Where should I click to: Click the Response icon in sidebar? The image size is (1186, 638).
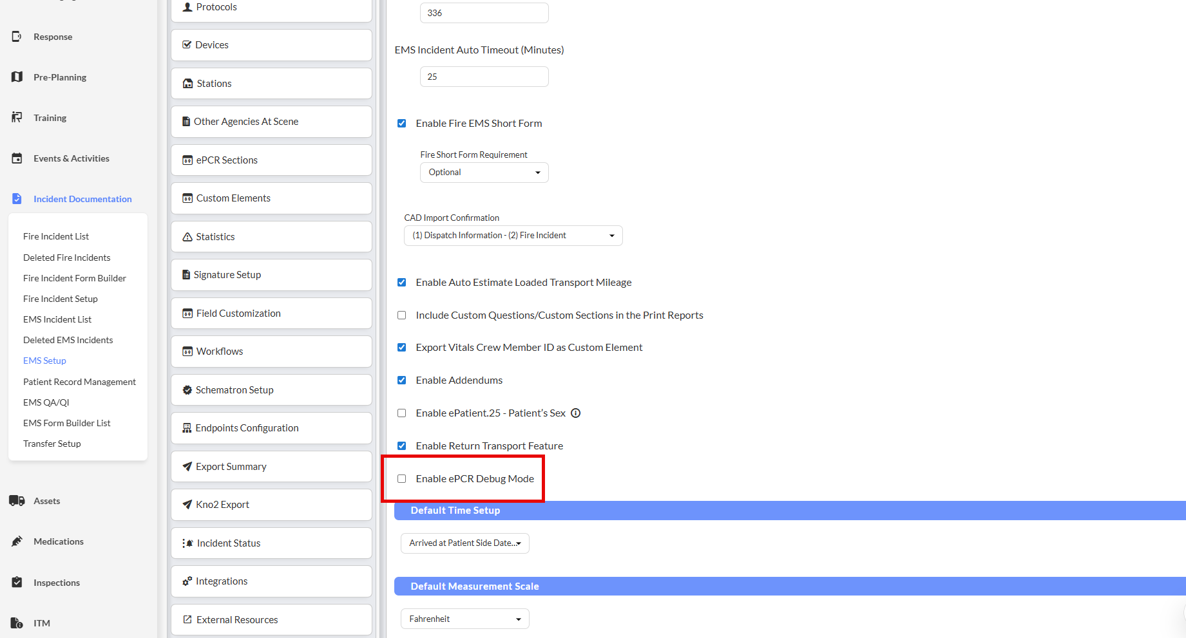(17, 37)
